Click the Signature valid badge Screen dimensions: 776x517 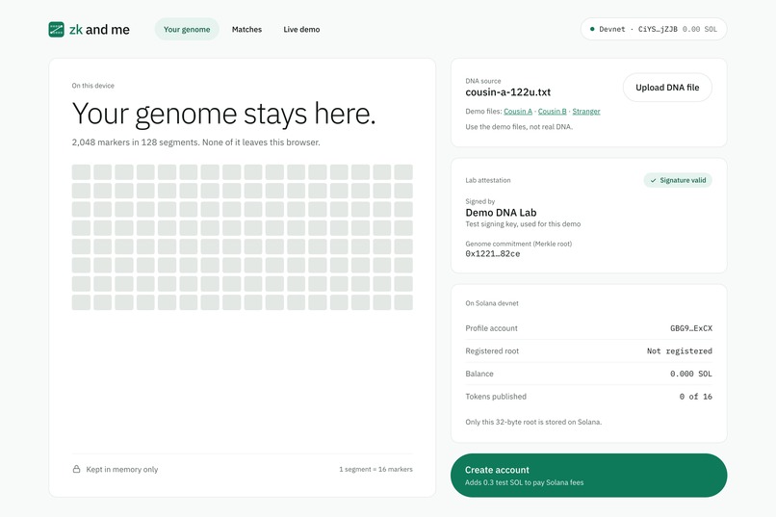point(678,181)
